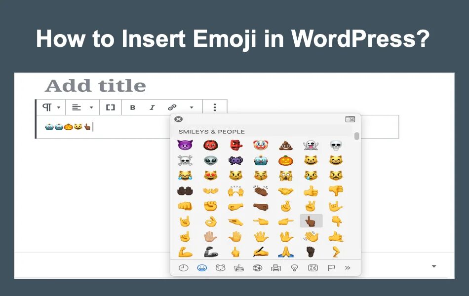This screenshot has height=296, width=469.
Task: Insert the purple angry devil emoji
Action: coord(185,145)
